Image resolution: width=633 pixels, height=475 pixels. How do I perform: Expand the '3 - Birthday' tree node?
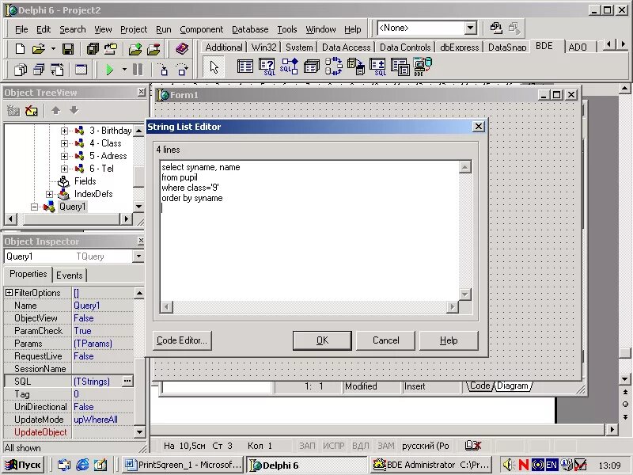coord(64,131)
